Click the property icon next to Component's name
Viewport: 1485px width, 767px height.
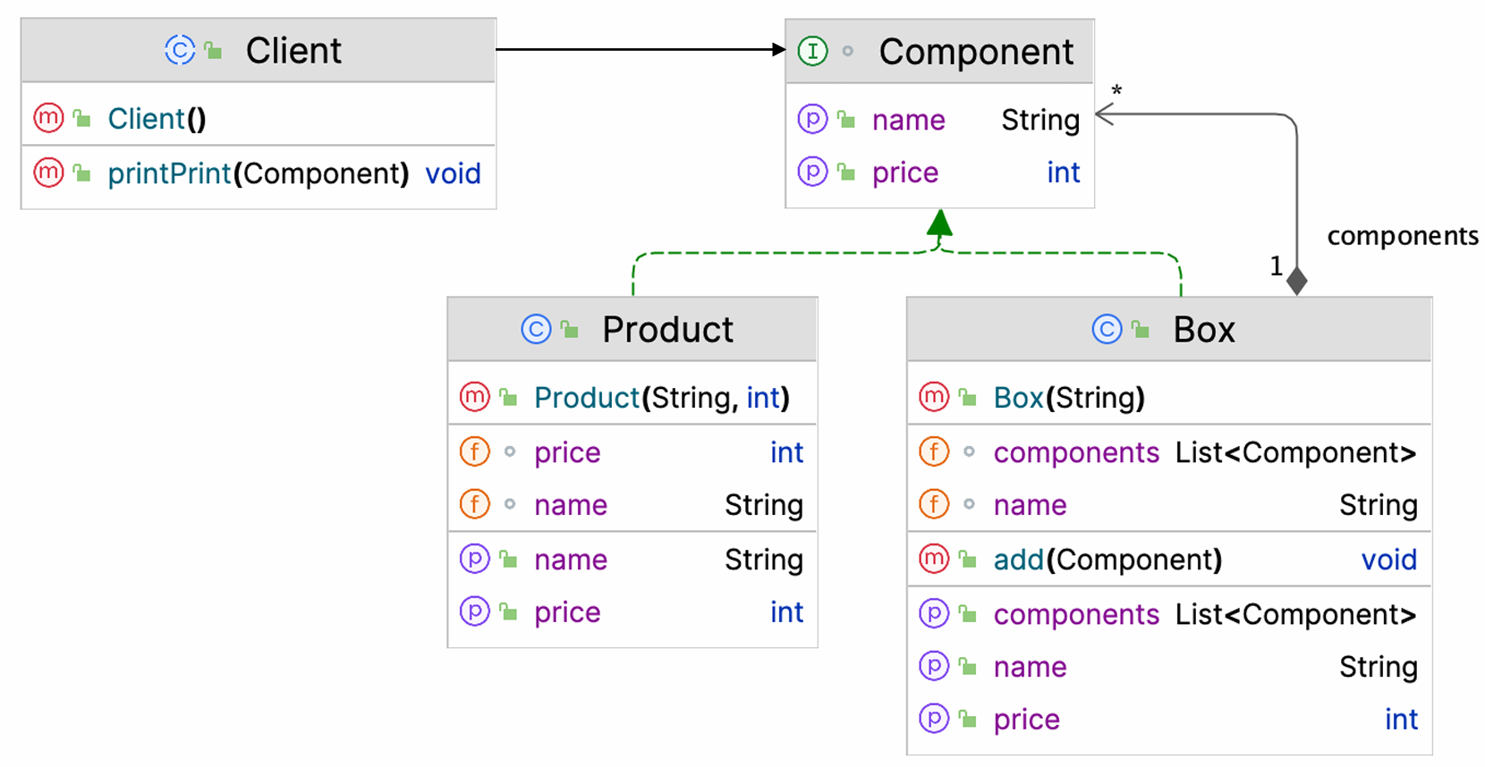[x=812, y=119]
